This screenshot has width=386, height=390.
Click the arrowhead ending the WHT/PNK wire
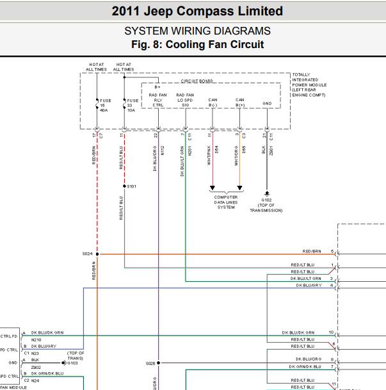pyautogui.click(x=213, y=188)
